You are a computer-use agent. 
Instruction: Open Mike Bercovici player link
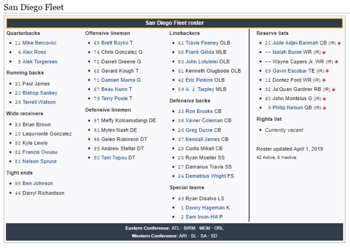click(39, 43)
